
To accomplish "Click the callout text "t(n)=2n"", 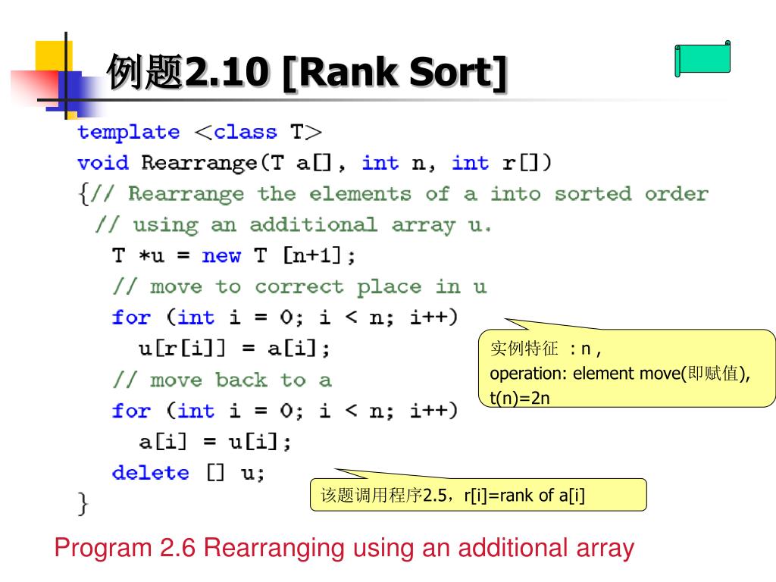I will tap(520, 398).
